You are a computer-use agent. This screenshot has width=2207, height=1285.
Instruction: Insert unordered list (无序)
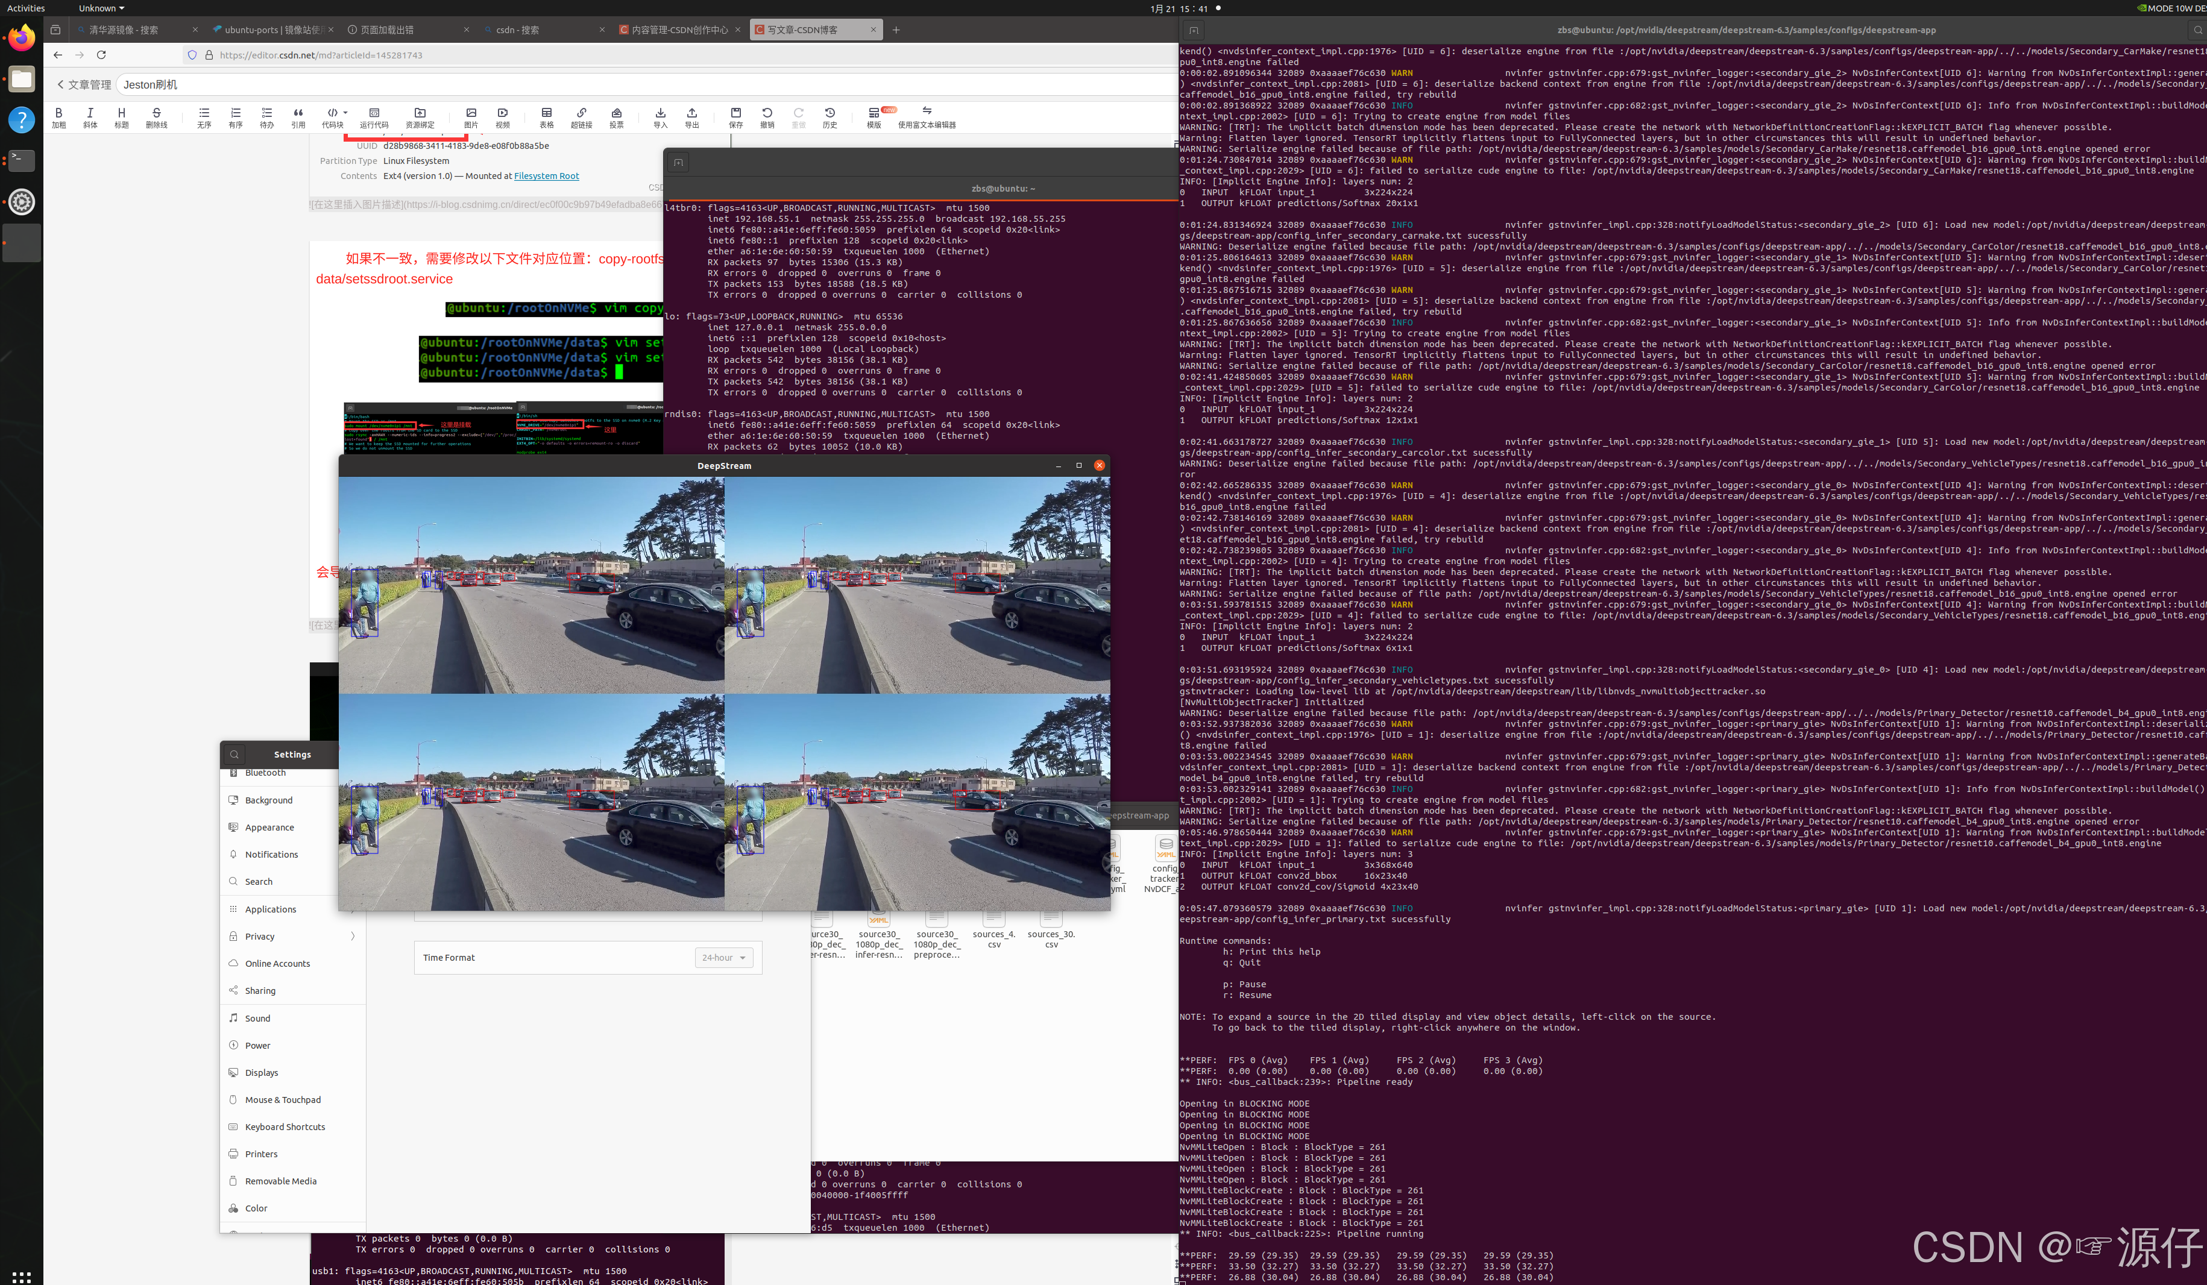[x=204, y=118]
